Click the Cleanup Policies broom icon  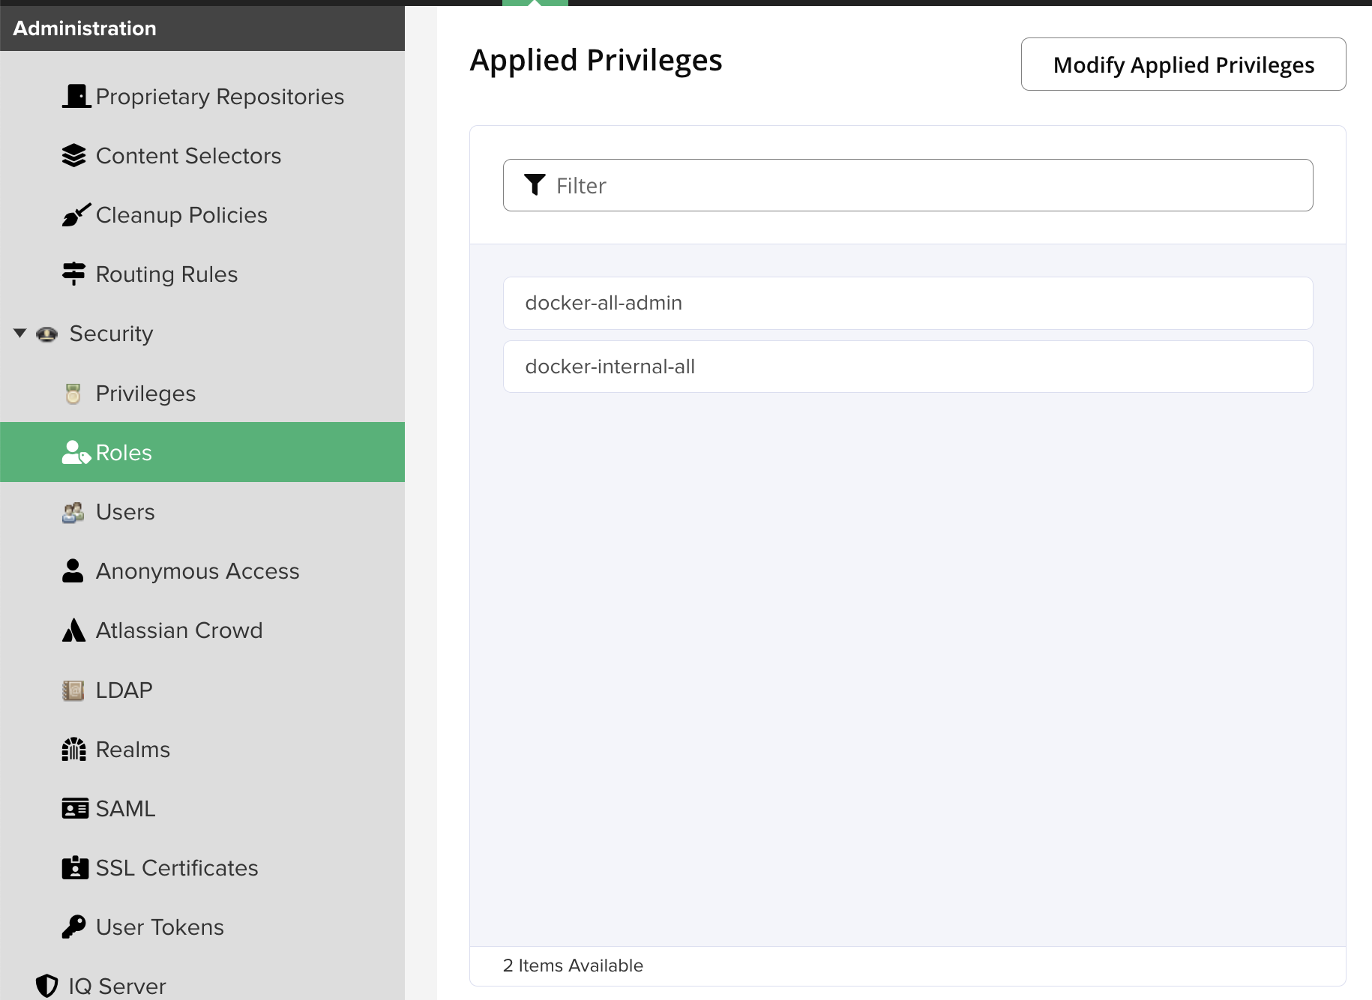tap(76, 214)
